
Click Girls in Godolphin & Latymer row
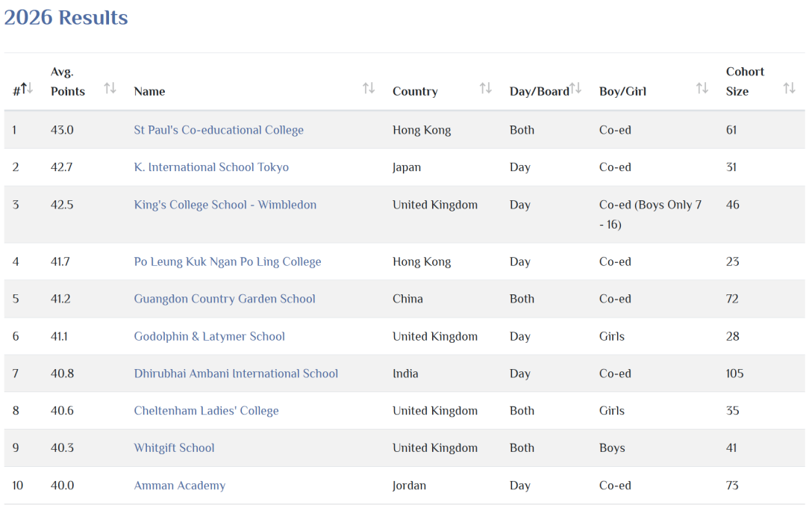click(612, 336)
